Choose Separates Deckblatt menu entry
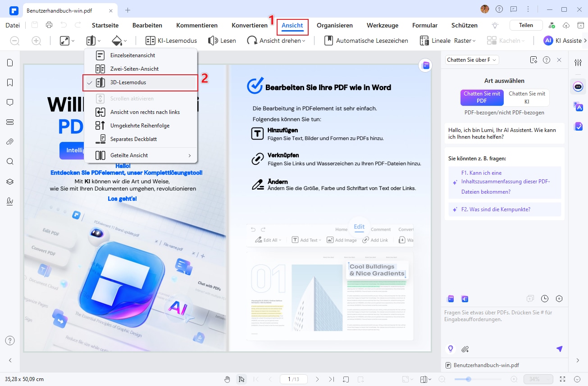Viewport: 588px width, 386px height. pyautogui.click(x=140, y=139)
